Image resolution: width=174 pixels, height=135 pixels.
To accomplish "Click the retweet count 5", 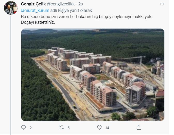I will point(69,128).
